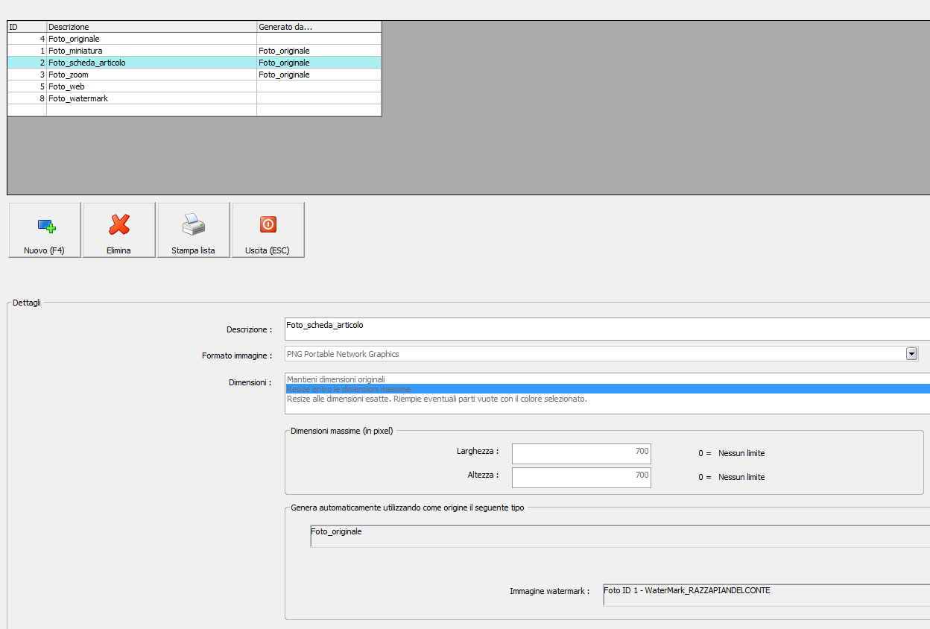Viewport: 930px width, 629px height.
Task: Click the ID column header
Action: (x=27, y=27)
